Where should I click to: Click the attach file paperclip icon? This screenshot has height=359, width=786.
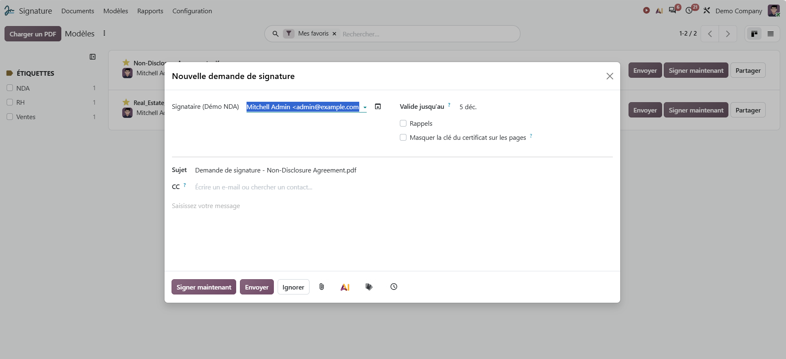pyautogui.click(x=322, y=287)
